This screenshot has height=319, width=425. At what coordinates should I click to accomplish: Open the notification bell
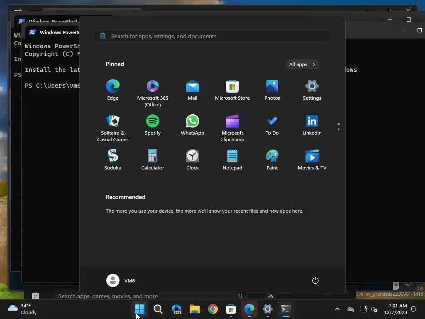414,309
